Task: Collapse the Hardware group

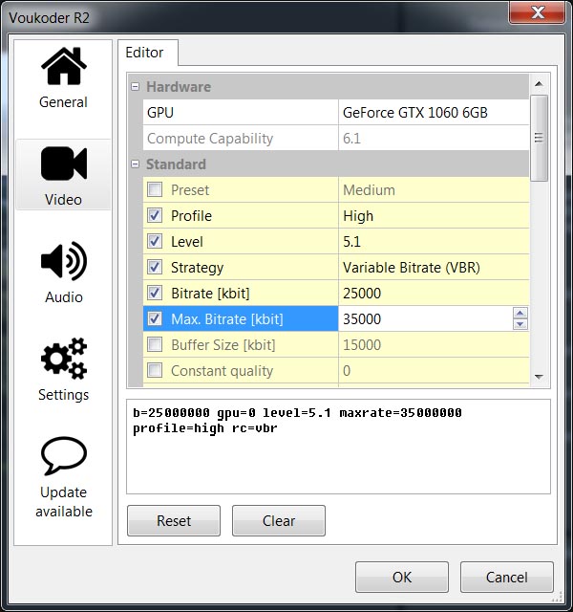Action: (x=136, y=87)
